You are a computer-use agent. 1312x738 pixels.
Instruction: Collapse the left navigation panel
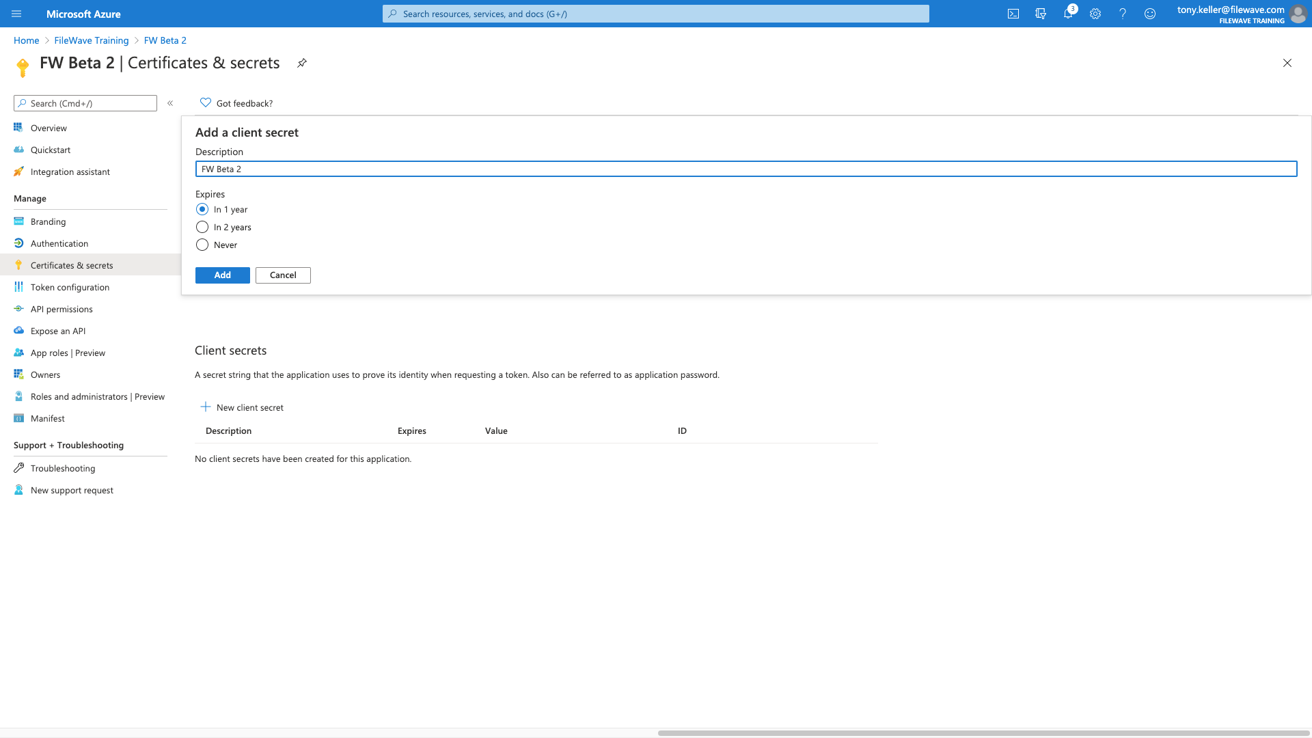pos(169,102)
